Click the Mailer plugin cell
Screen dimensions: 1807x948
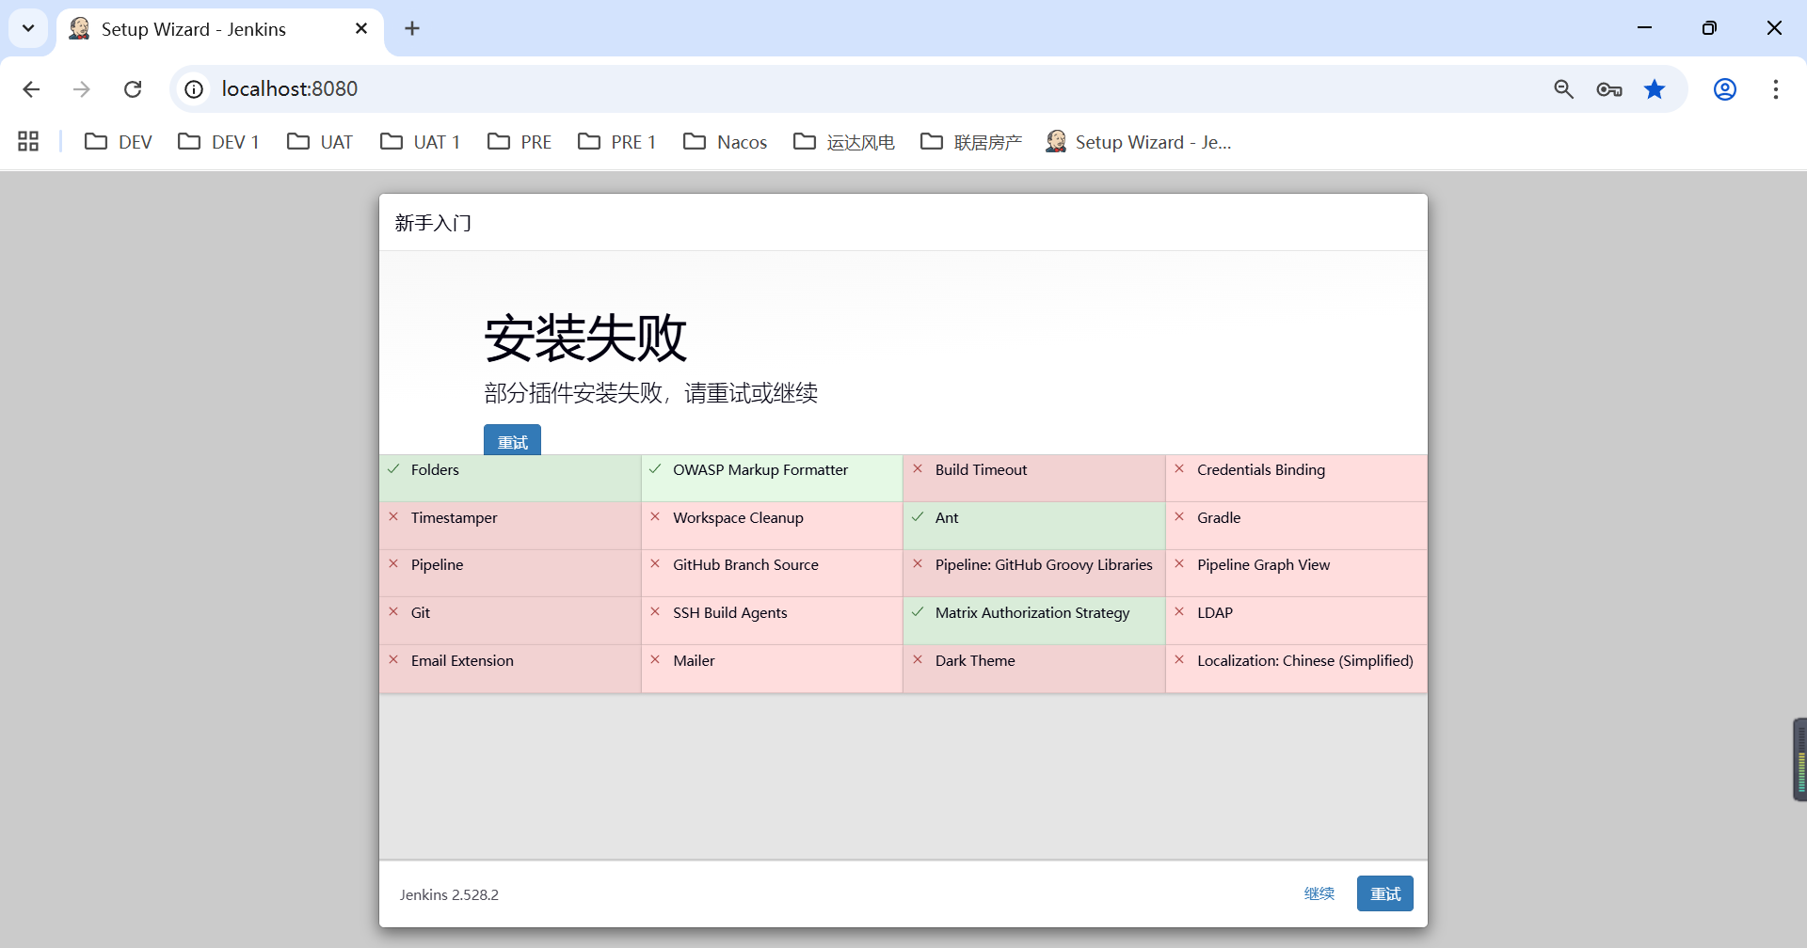(x=772, y=669)
